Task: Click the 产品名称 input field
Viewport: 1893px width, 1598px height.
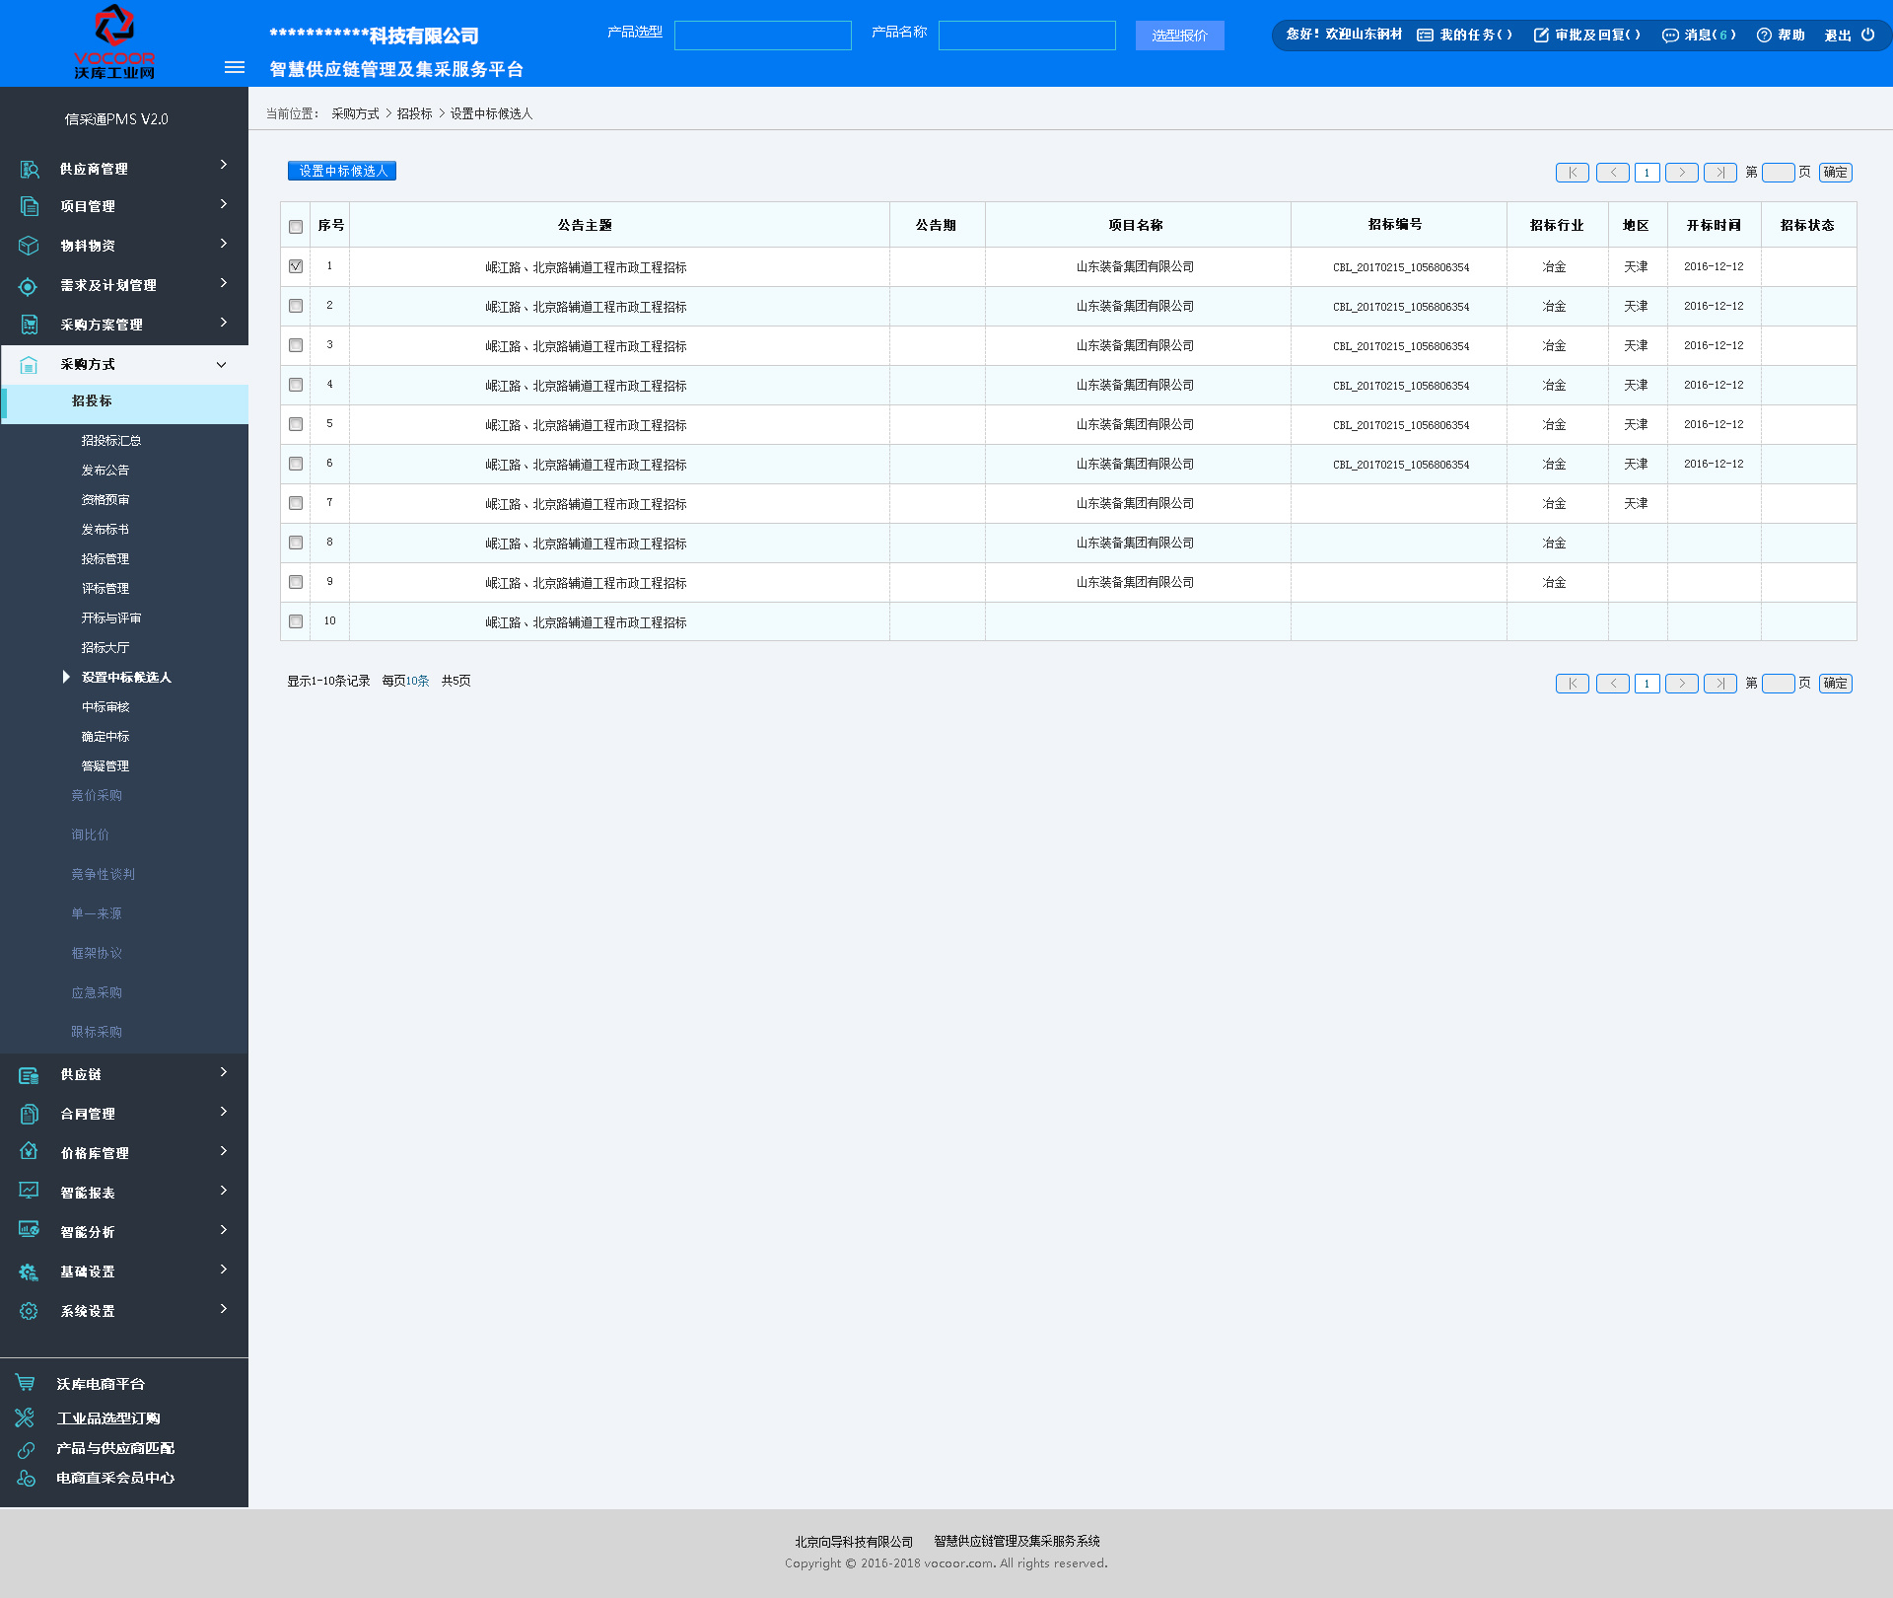Action: (1026, 36)
